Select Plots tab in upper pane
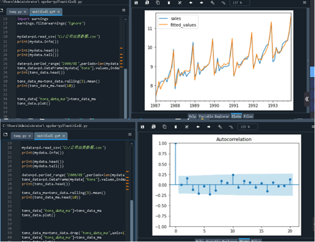Viewport: 315px width, 242px height. (x=236, y=116)
